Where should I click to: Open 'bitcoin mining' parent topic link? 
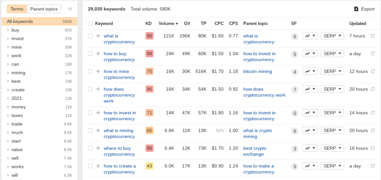click(x=257, y=71)
